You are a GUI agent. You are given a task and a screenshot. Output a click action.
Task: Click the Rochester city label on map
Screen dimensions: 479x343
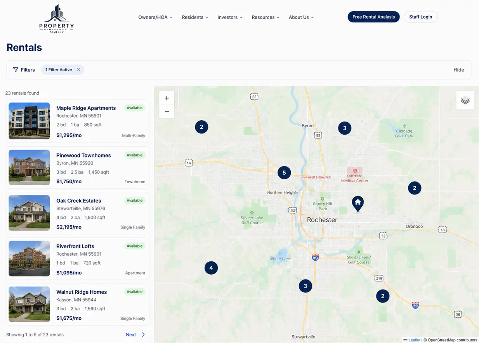coord(322,220)
